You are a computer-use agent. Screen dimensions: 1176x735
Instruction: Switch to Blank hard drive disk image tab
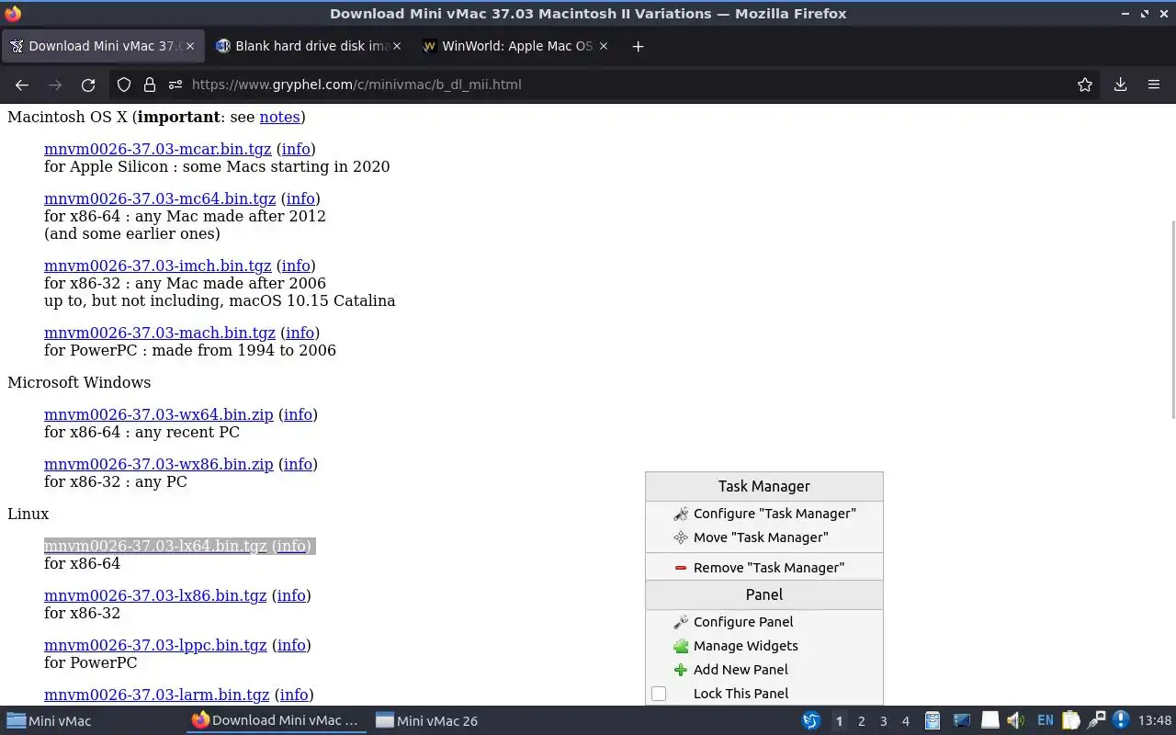(x=311, y=46)
